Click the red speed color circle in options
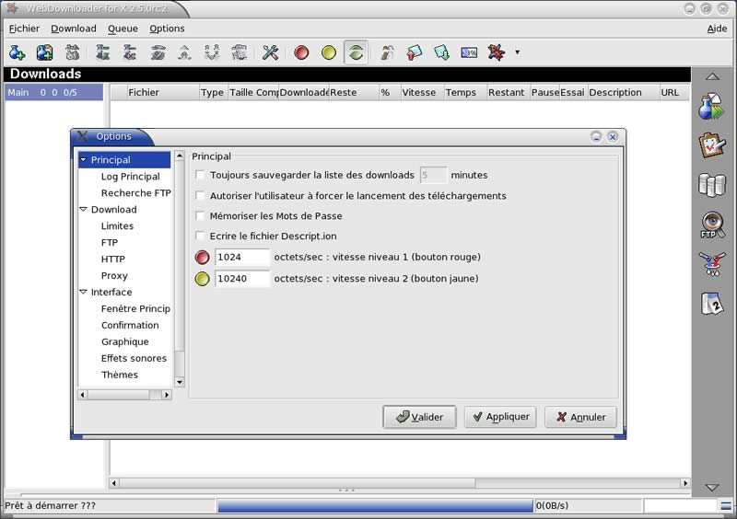This screenshot has height=519, width=737. [202, 257]
